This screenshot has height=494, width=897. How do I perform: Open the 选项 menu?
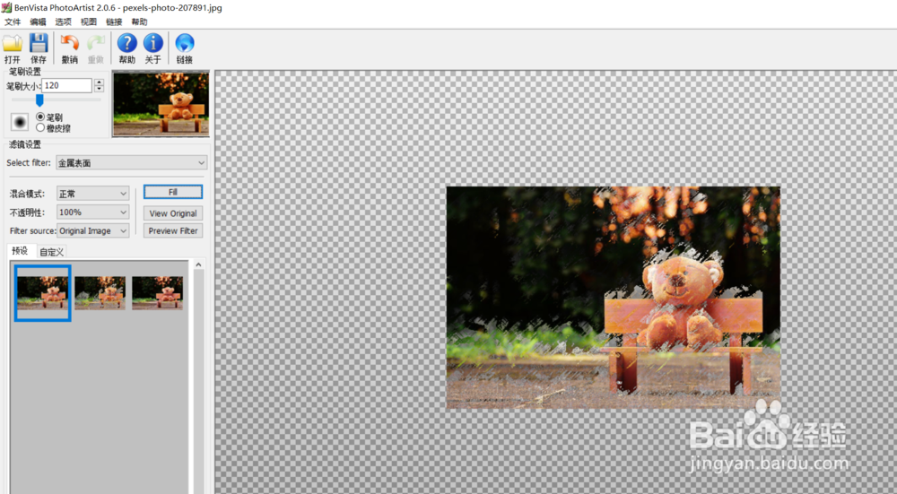(x=63, y=22)
